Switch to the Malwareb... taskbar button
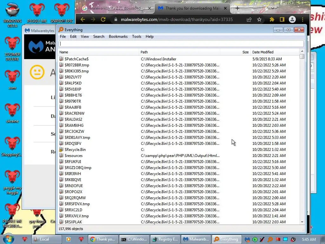 (196, 239)
